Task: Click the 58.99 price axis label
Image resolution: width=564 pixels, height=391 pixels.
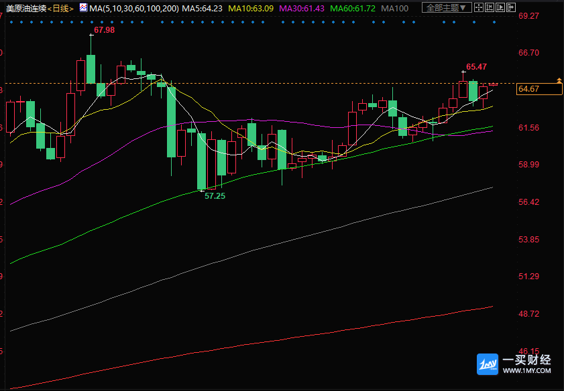Action: (x=528, y=165)
